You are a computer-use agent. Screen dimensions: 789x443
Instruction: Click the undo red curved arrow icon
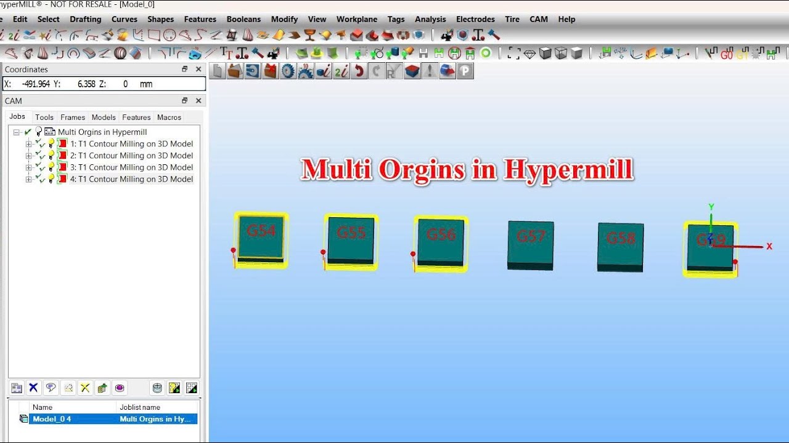point(359,71)
